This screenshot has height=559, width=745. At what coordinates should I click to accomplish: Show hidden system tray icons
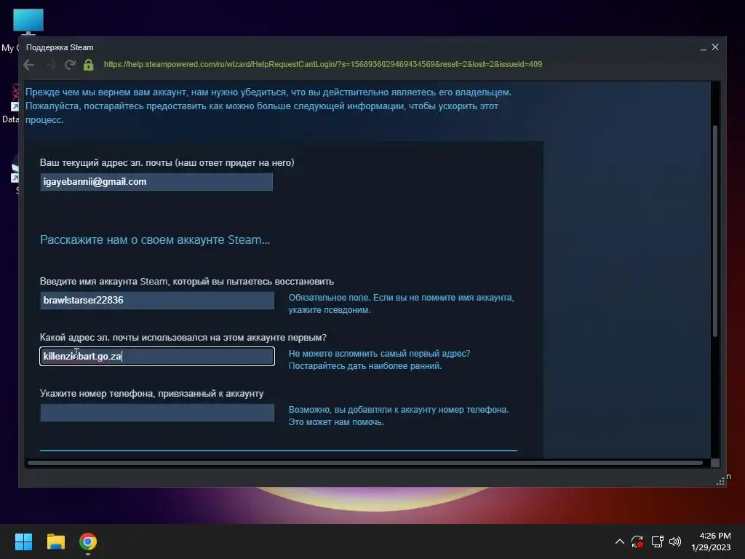pos(620,542)
